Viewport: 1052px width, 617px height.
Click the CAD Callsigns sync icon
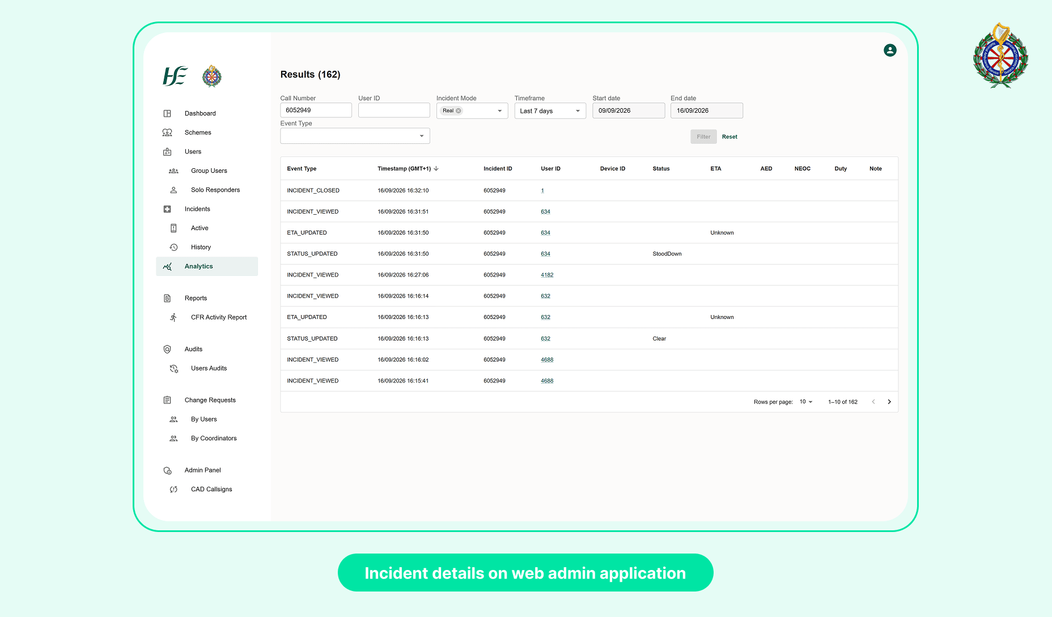(173, 490)
